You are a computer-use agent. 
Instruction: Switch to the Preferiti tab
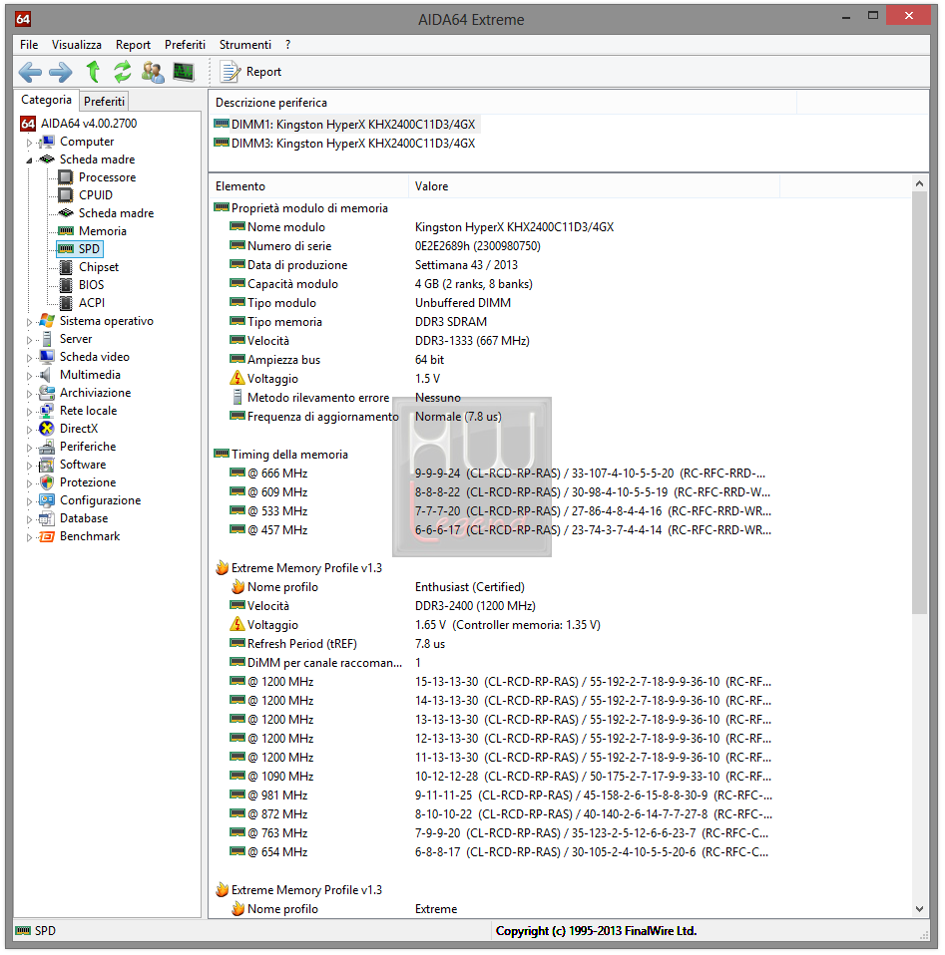click(104, 101)
